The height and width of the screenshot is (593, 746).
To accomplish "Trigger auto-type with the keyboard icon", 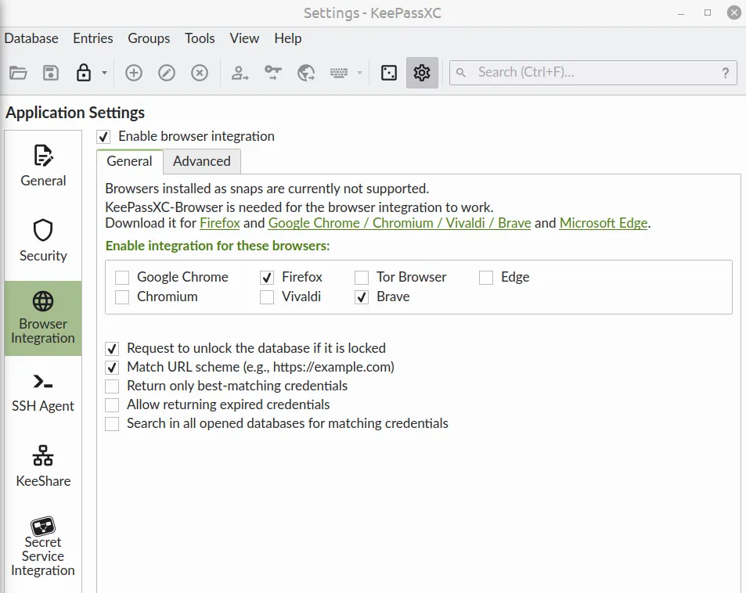I will point(338,72).
